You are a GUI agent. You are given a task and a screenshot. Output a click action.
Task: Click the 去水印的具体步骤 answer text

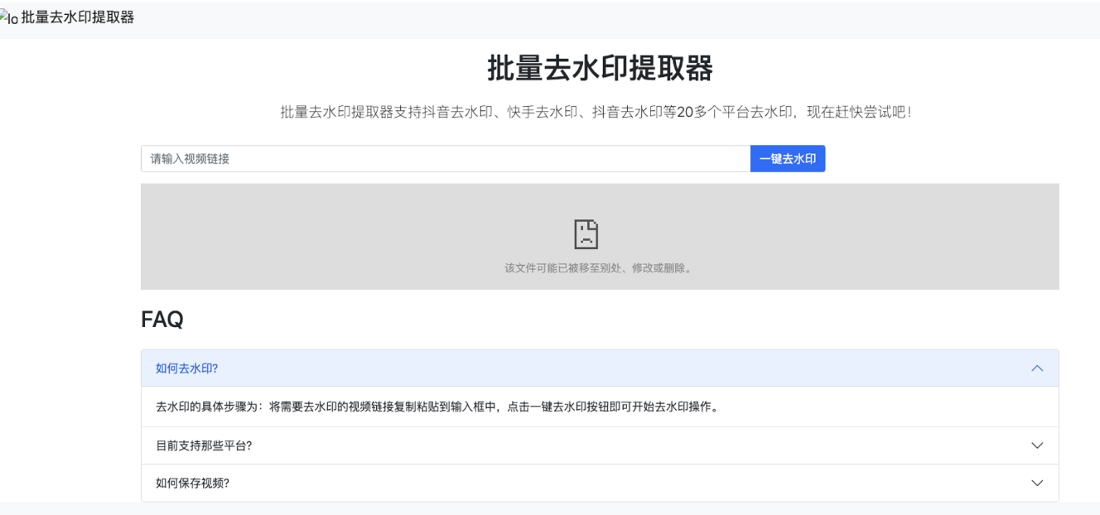(436, 407)
